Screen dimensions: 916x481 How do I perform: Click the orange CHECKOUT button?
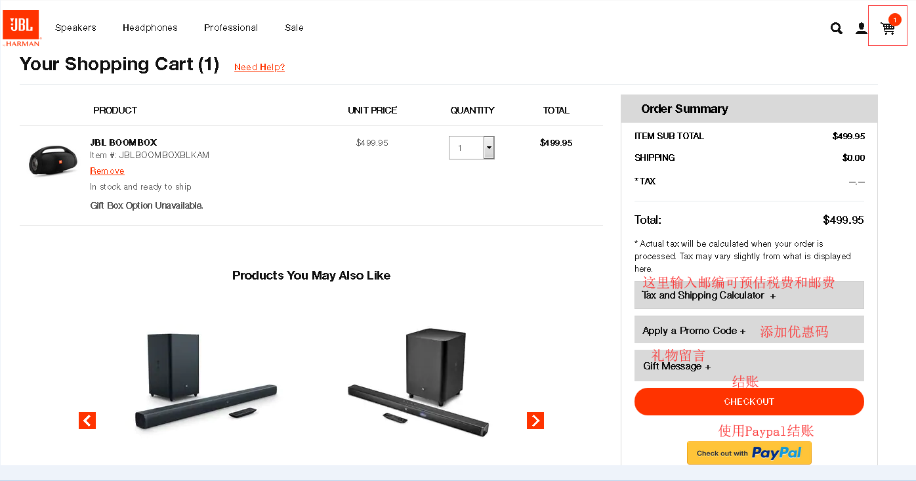point(749,402)
